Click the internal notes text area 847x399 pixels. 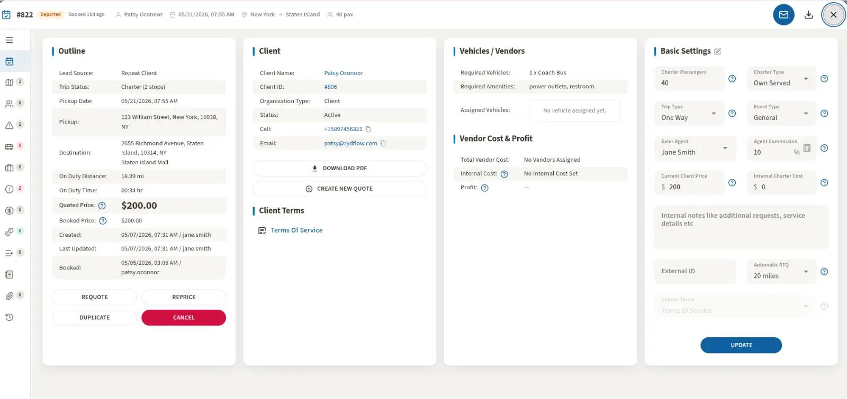click(x=741, y=227)
